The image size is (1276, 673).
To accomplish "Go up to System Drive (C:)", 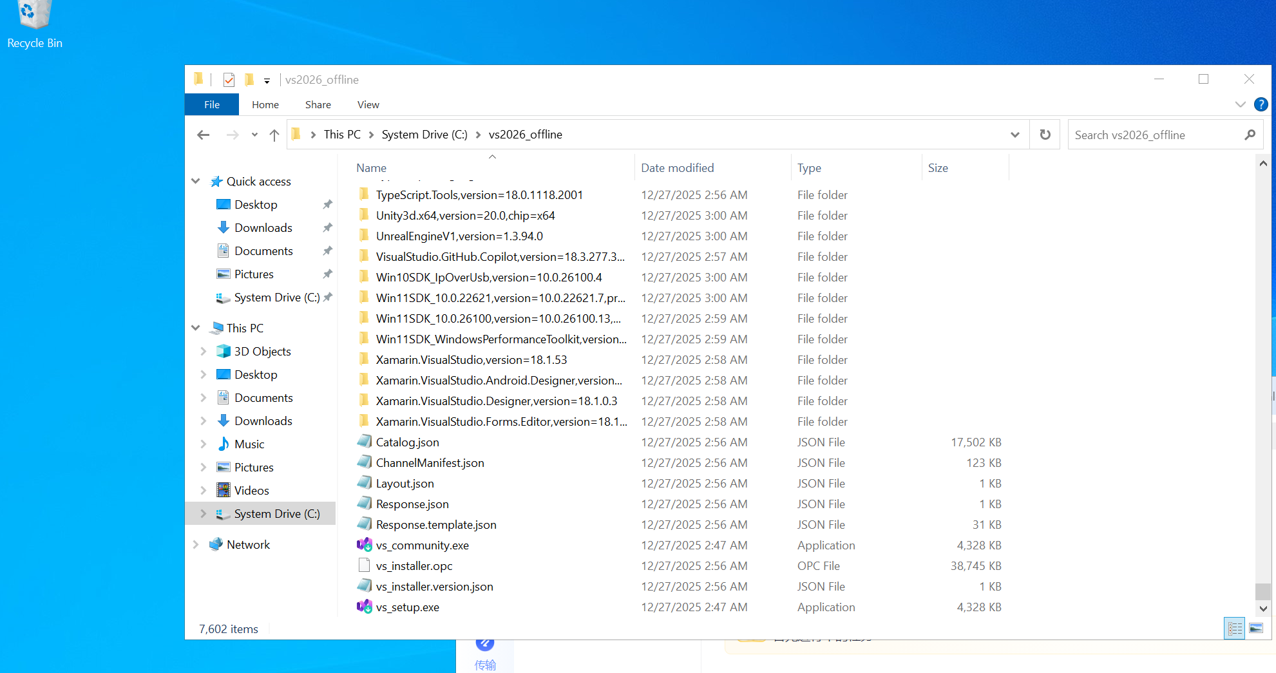I will [x=274, y=134].
